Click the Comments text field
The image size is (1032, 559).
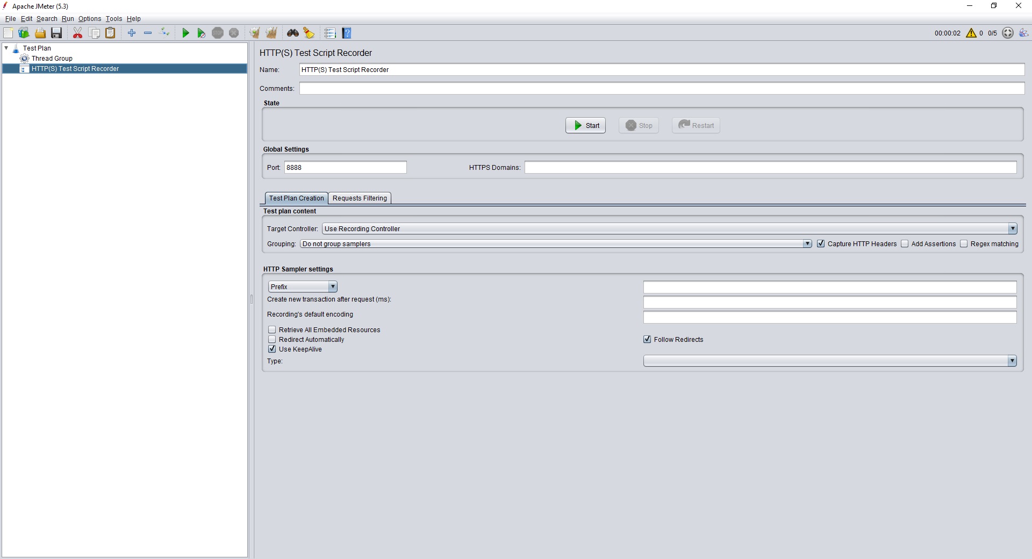[x=662, y=89]
